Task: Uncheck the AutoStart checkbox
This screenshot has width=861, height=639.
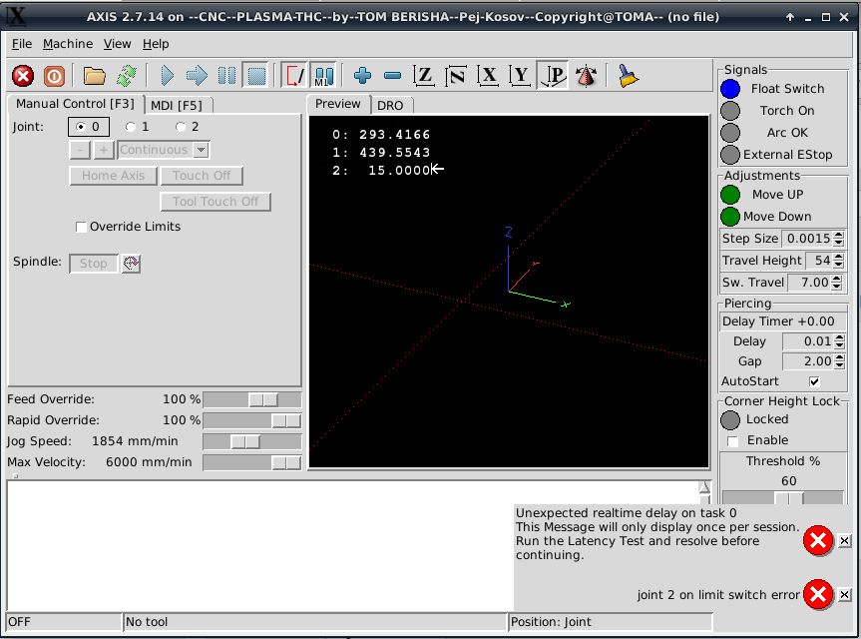Action: click(814, 381)
